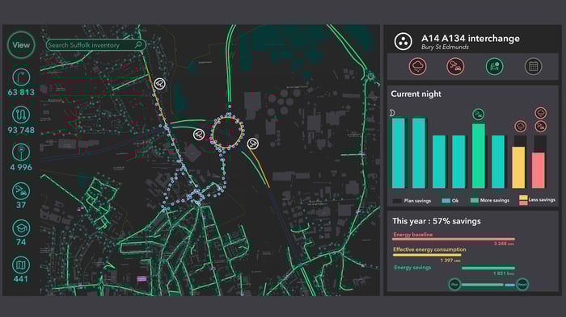
Task: Open the red traffic camera tab
Action: (455, 66)
